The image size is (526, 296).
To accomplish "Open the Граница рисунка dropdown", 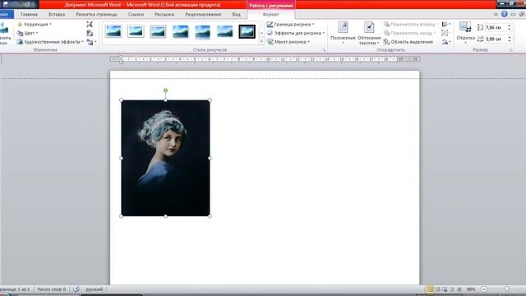I will point(291,24).
